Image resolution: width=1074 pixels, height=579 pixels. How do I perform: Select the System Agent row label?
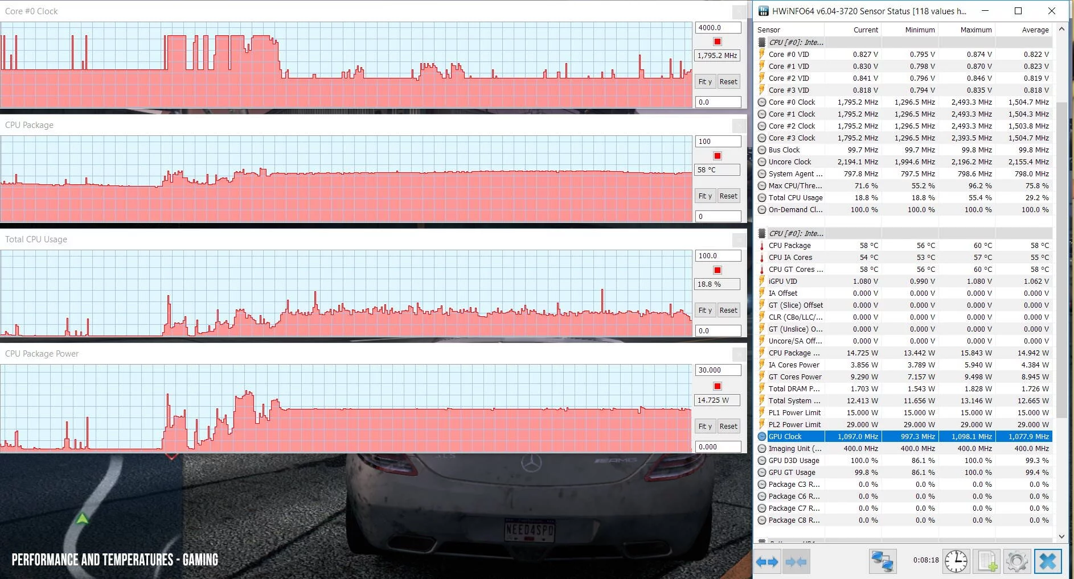pyautogui.click(x=796, y=173)
